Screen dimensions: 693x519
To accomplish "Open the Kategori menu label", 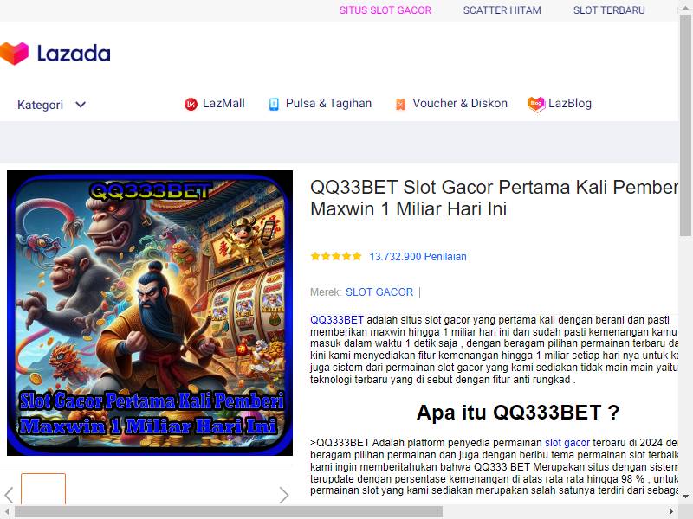I will click(x=40, y=105).
